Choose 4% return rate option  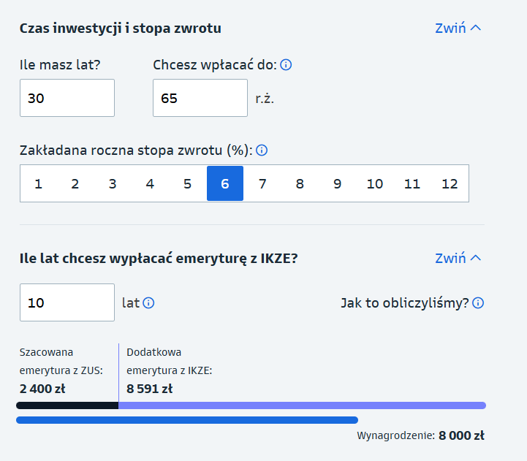[x=150, y=183]
